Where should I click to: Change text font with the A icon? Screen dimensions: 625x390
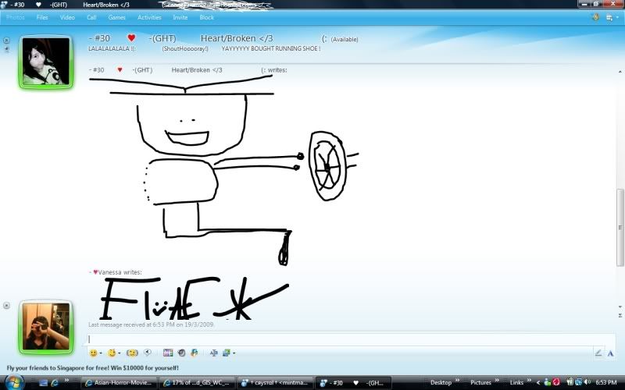point(213,353)
